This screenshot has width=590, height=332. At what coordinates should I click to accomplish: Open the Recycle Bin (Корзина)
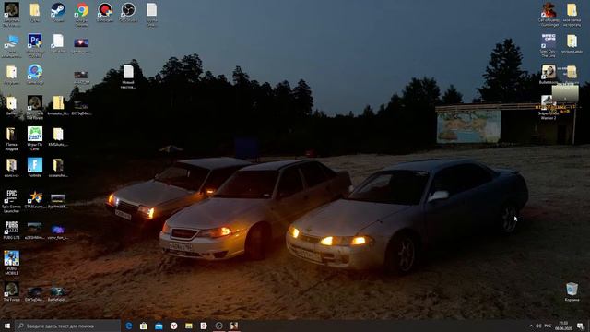pyautogui.click(x=572, y=292)
